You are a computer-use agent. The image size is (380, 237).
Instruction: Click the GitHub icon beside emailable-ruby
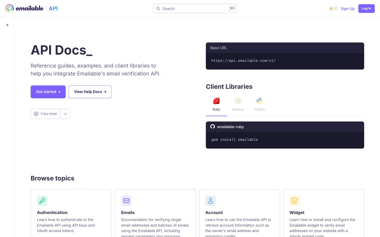pos(213,126)
